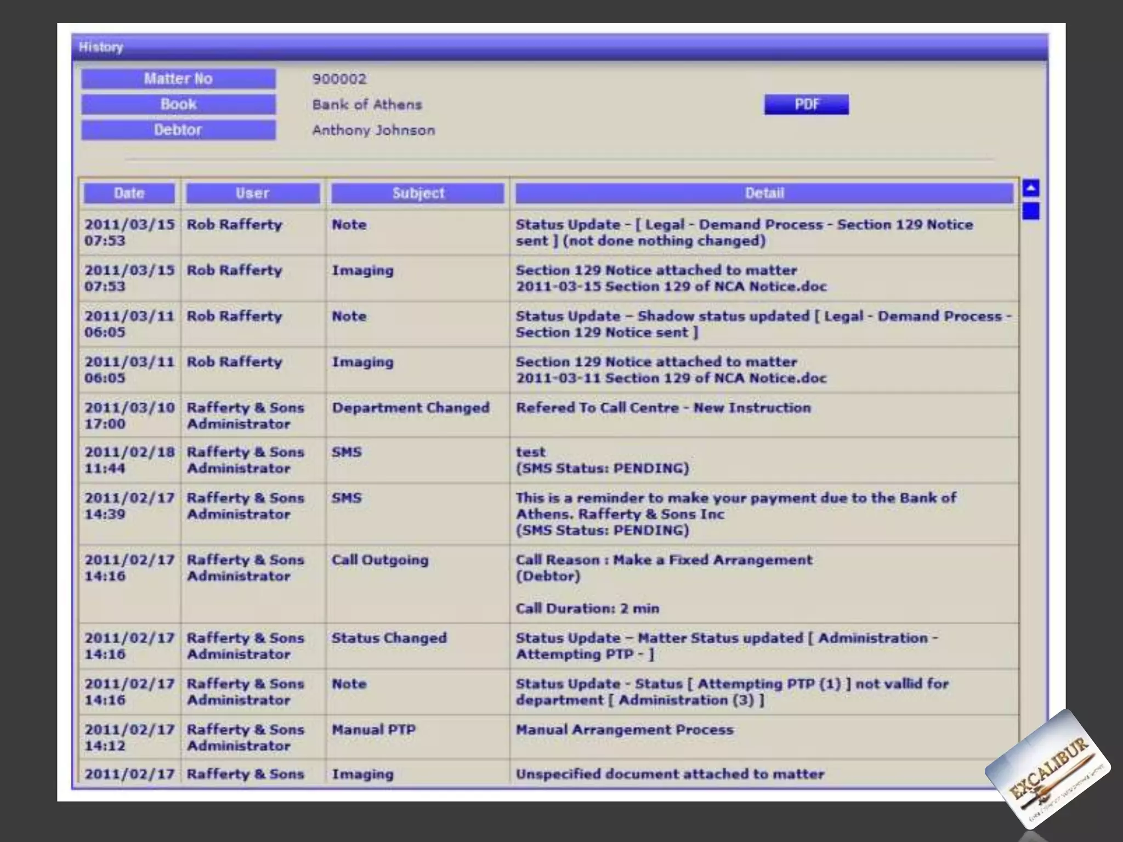Select the Anthony Johnson debtor name

[373, 130]
